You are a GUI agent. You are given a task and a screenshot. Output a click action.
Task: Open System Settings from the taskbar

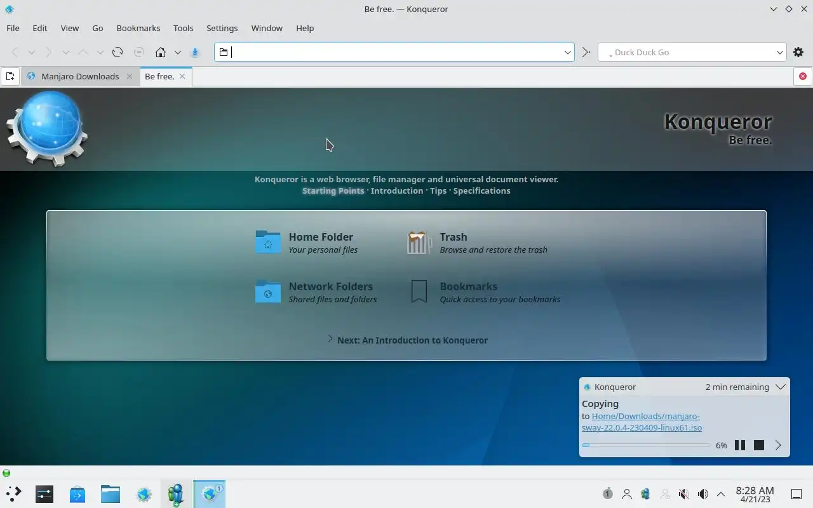point(44,493)
